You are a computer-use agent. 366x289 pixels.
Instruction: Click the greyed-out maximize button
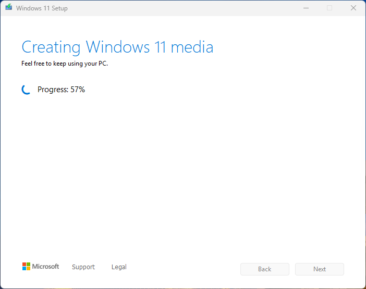pyautogui.click(x=329, y=8)
